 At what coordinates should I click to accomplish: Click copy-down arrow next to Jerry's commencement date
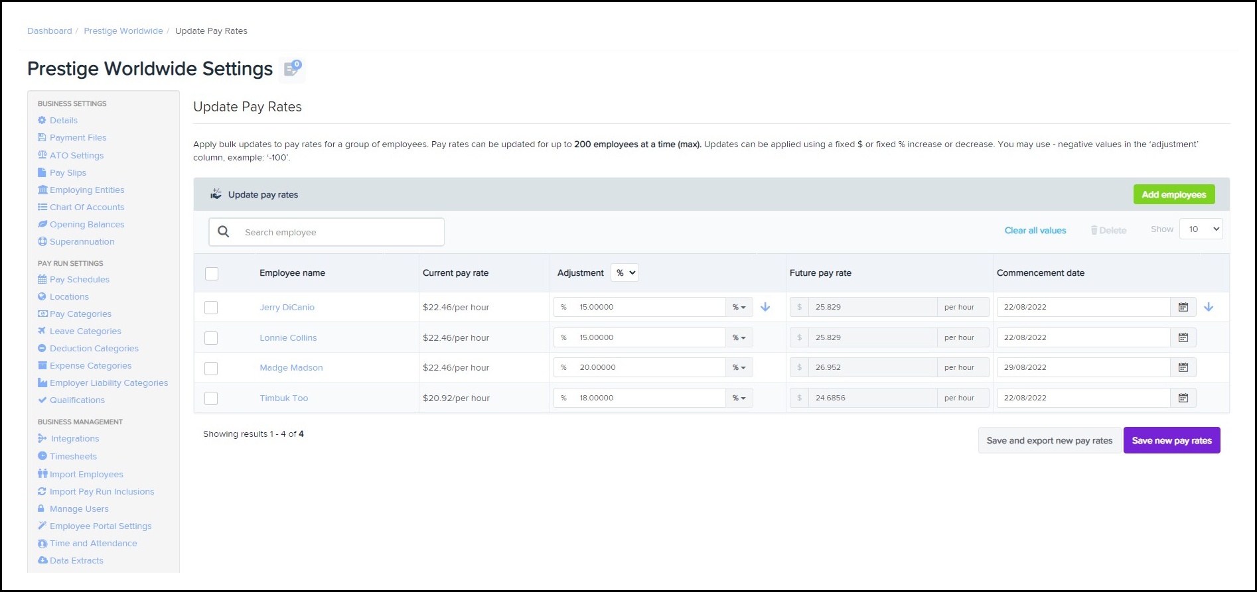tap(1209, 307)
